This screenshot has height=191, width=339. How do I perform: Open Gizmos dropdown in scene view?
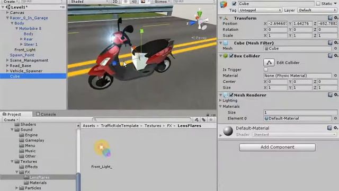162,2
